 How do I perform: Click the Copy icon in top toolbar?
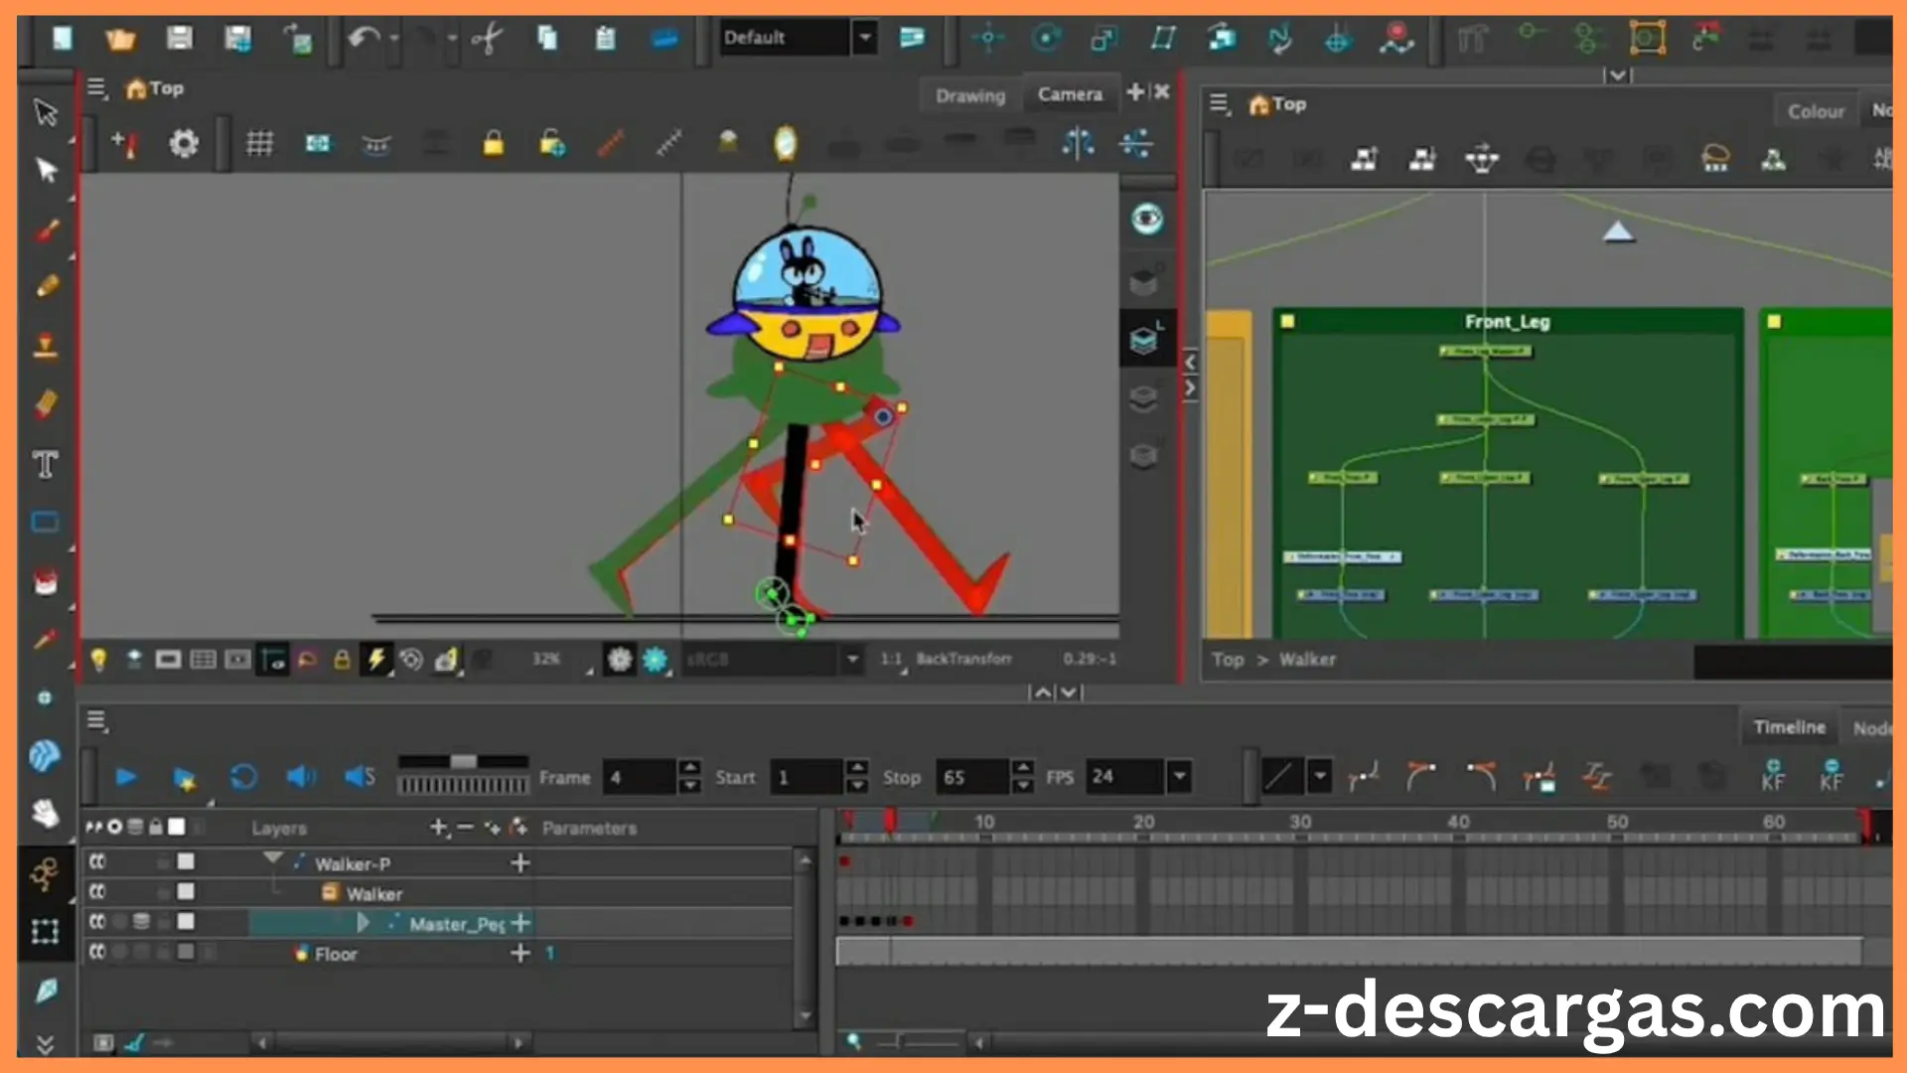pyautogui.click(x=547, y=38)
